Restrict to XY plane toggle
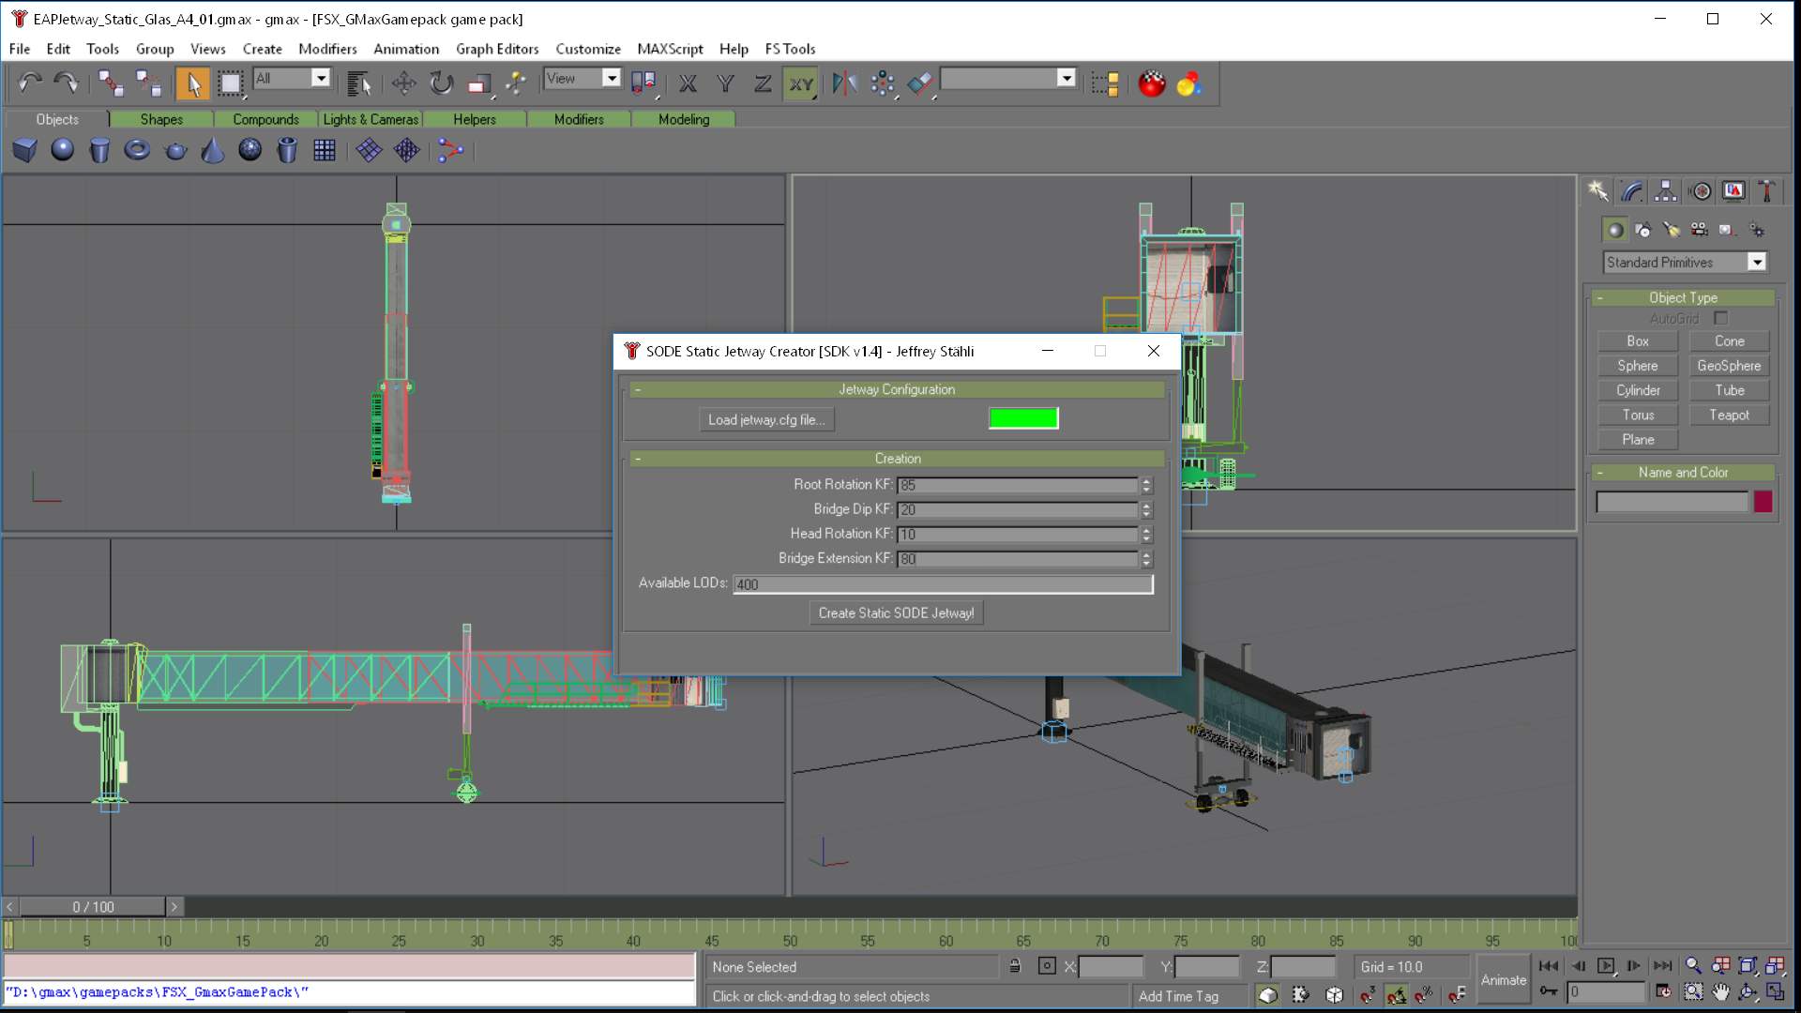This screenshot has width=1801, height=1013. (800, 84)
